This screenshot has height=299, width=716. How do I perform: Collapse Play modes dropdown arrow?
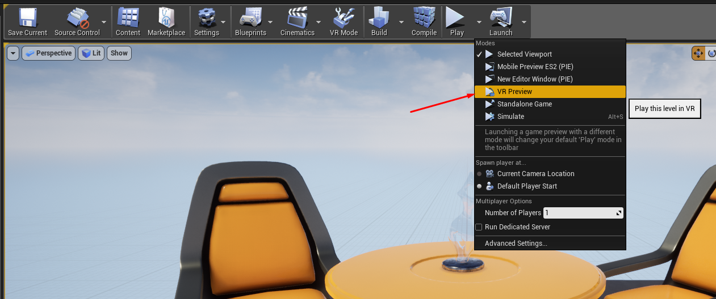click(x=479, y=22)
